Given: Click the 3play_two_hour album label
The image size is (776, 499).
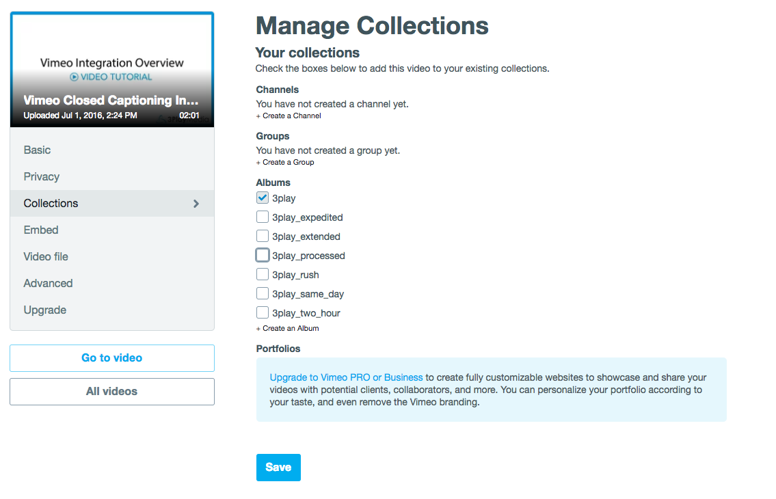Looking at the screenshot, I should tap(306, 313).
